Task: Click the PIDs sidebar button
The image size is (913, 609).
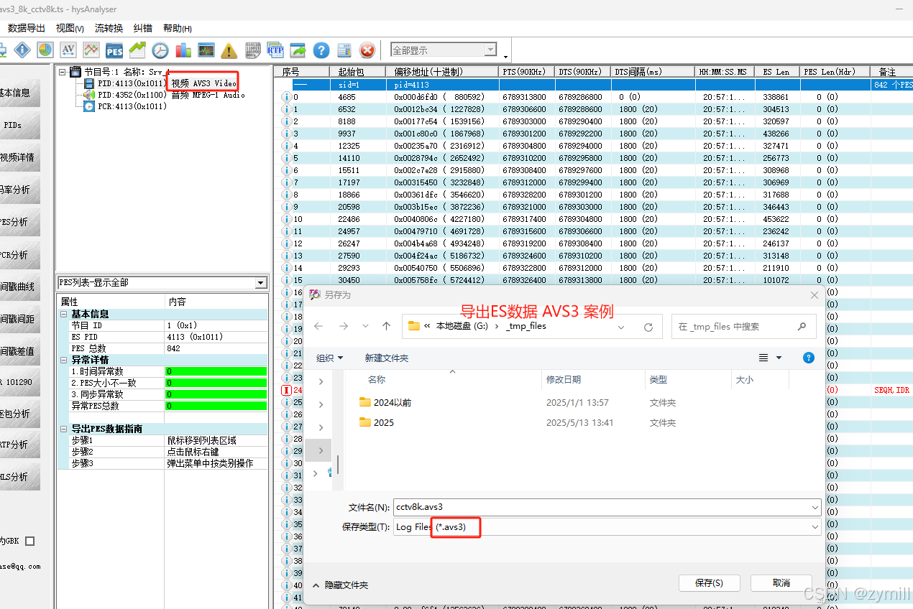Action: coord(20,125)
